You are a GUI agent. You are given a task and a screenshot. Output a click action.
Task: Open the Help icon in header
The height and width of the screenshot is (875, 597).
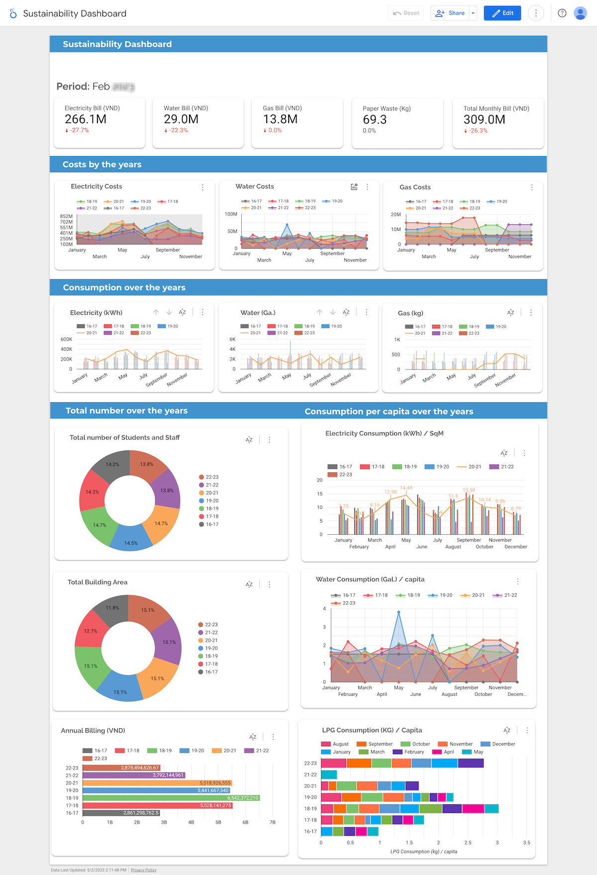(562, 13)
